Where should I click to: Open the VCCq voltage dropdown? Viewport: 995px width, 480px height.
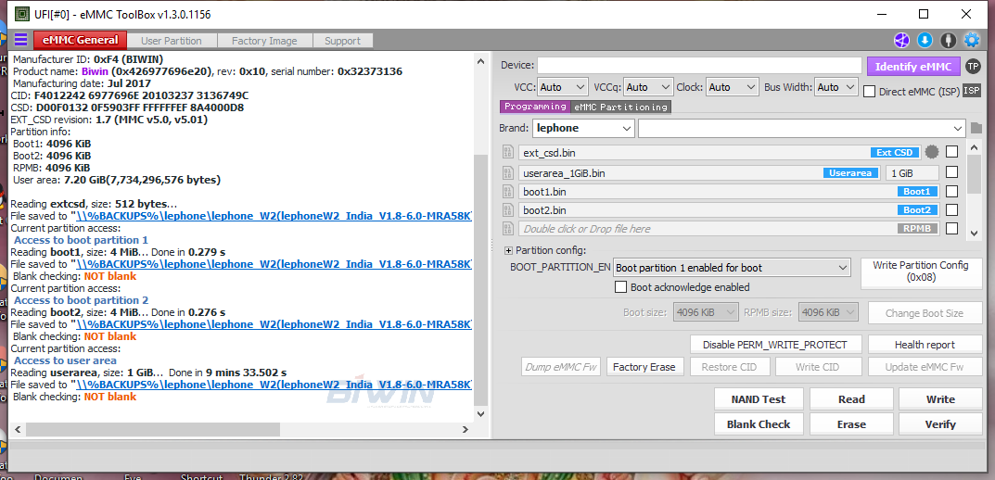[648, 87]
